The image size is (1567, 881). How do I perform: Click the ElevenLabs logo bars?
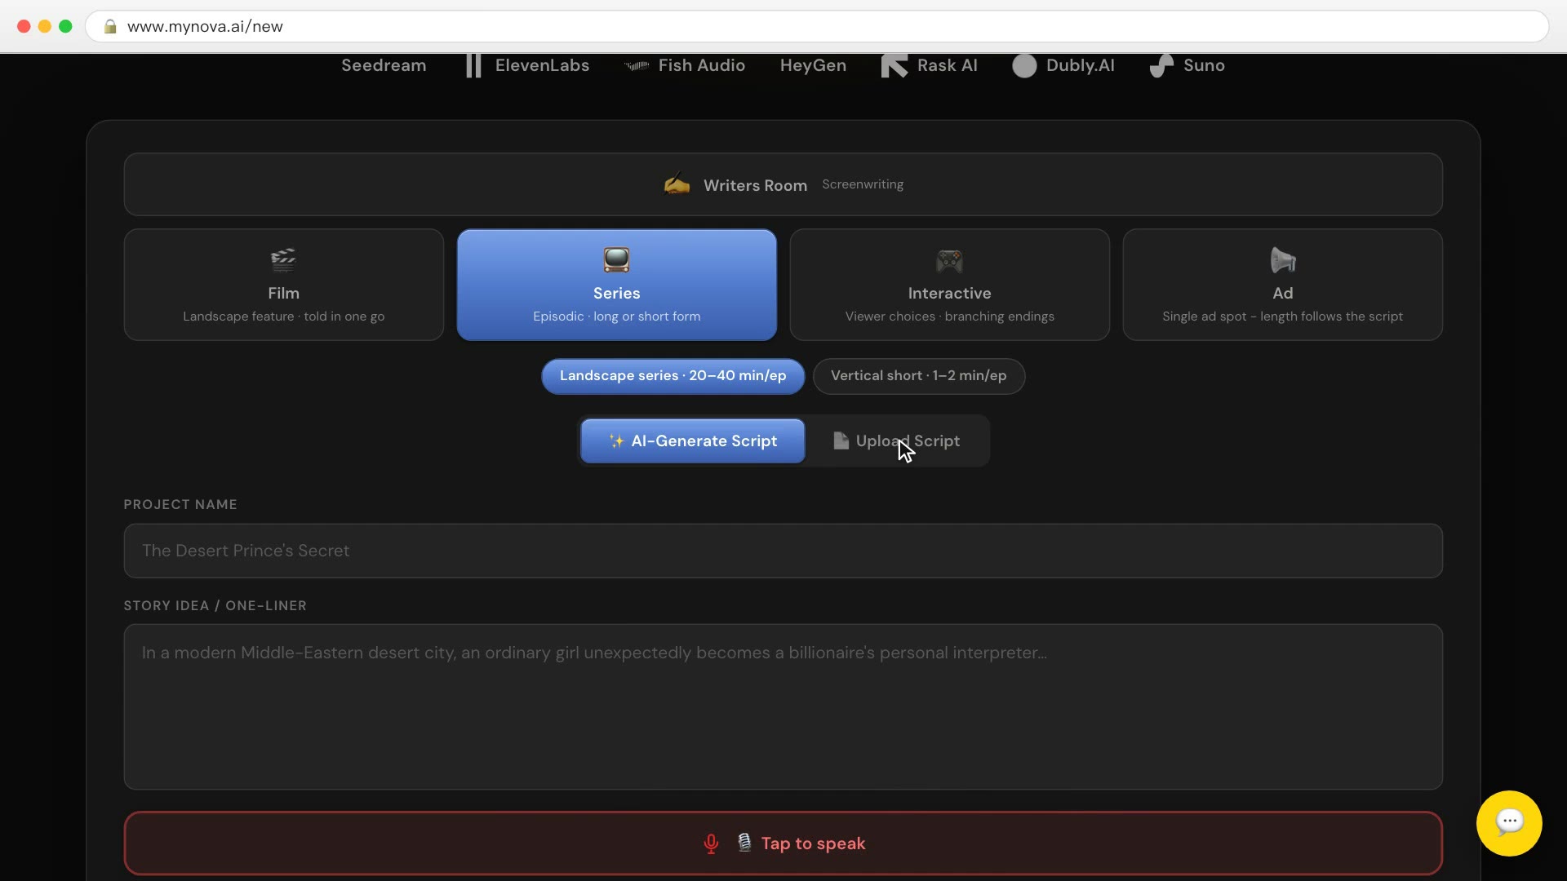[473, 65]
